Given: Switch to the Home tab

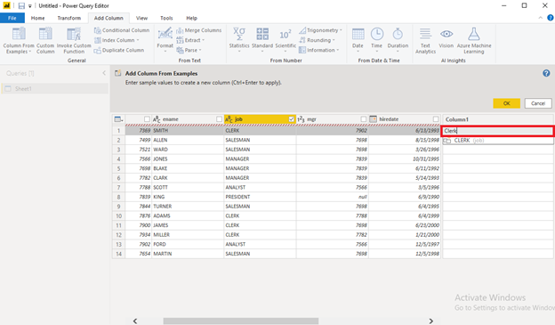Looking at the screenshot, I should pos(38,18).
